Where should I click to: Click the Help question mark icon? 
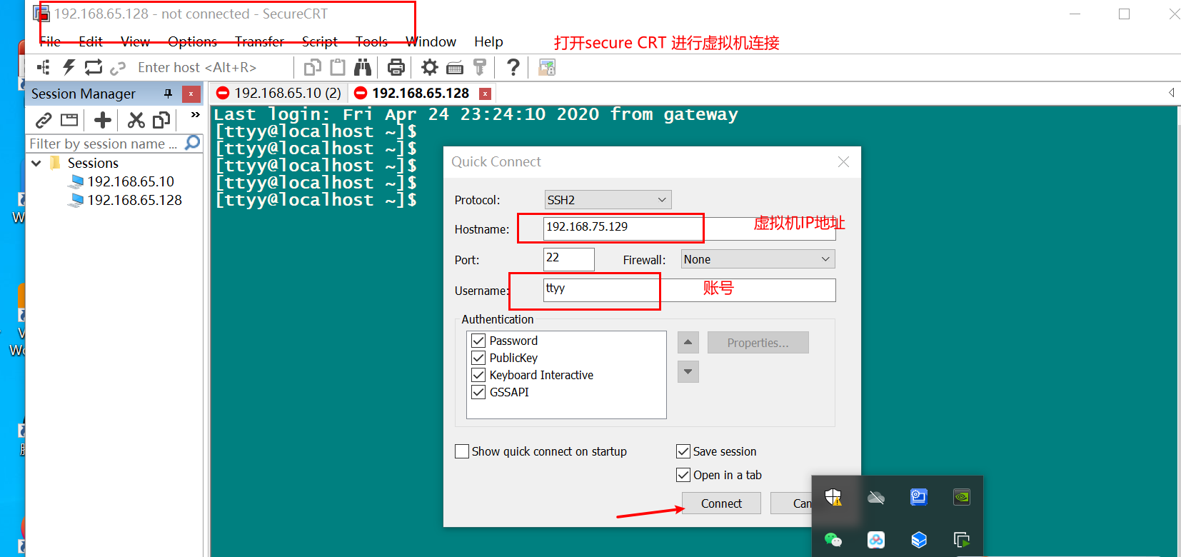513,67
